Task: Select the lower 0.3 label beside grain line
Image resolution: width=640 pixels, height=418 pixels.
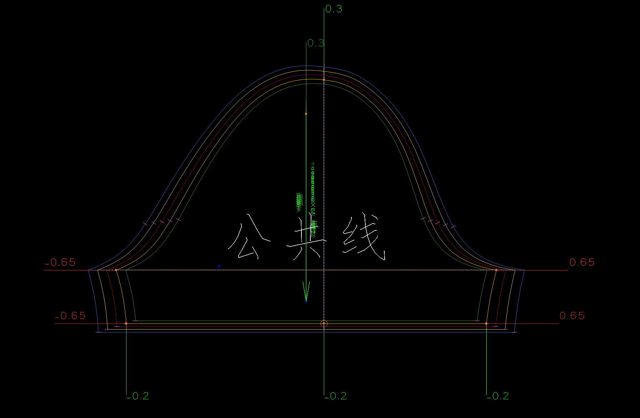Action: click(316, 43)
